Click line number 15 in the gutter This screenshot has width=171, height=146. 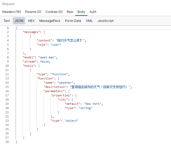pyautogui.click(x=7, y=87)
